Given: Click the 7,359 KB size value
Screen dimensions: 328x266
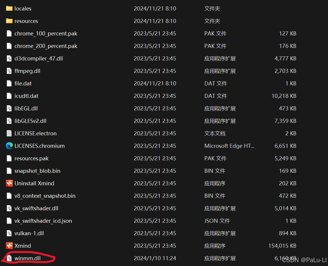Looking at the screenshot, I should (285, 121).
